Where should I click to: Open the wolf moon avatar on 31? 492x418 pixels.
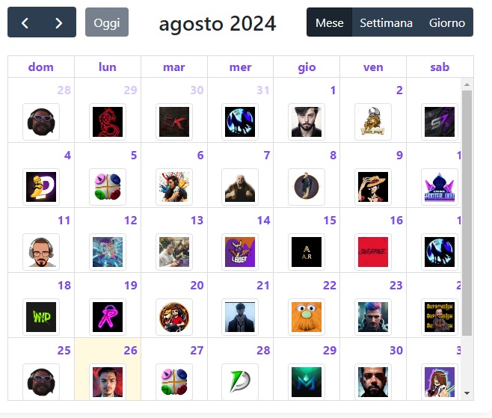point(240,122)
